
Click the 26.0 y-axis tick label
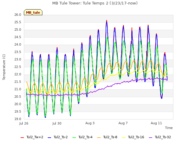tap(18, 15)
